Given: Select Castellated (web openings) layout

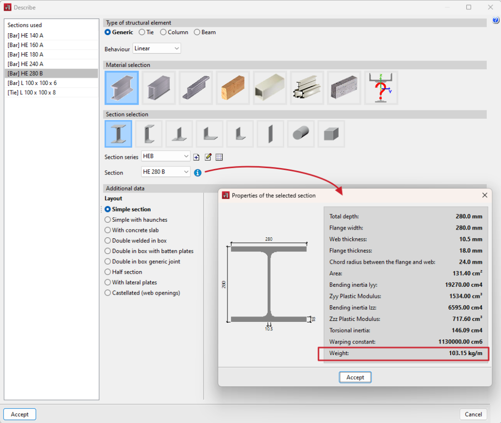Looking at the screenshot, I should point(142,293).
